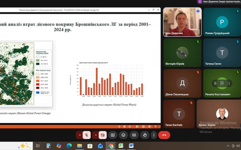Select Роман Гродзіцький's participant tile
Screen dimensions: 241x150
[222, 22]
